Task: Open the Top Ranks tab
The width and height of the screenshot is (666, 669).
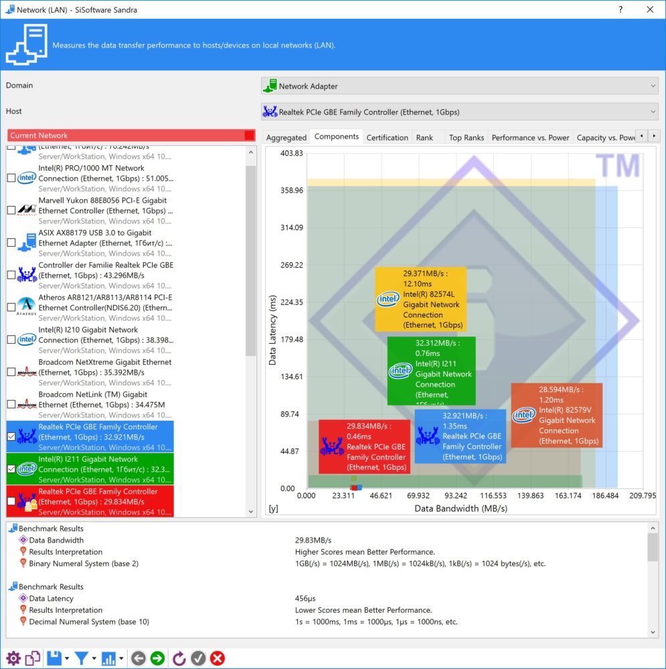Action: coord(466,137)
